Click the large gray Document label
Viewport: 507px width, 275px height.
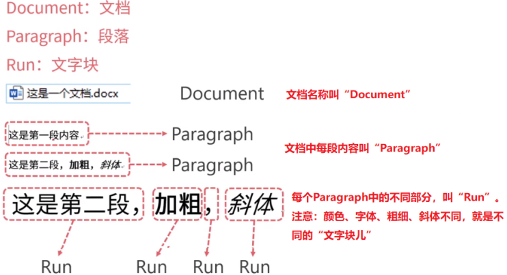click(222, 93)
